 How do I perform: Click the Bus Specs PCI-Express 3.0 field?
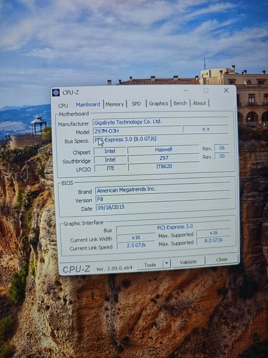(x=161, y=139)
